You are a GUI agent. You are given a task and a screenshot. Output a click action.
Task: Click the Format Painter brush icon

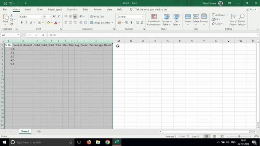click(11, 24)
